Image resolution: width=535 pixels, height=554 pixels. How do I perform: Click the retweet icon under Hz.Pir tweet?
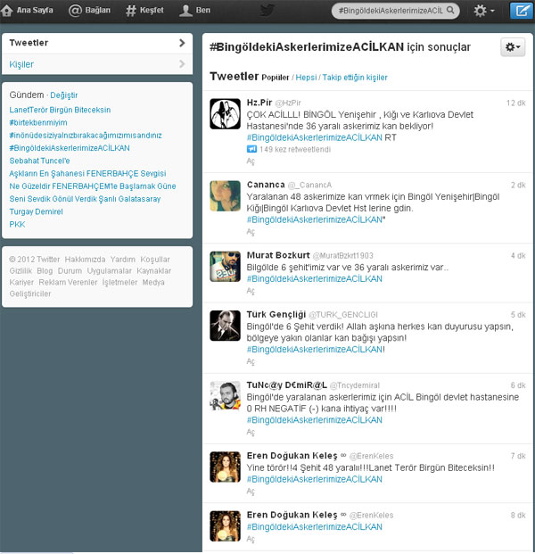click(251, 149)
